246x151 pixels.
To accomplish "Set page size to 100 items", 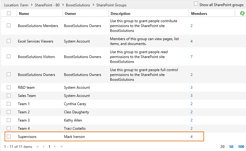I will pyautogui.click(x=241, y=147).
